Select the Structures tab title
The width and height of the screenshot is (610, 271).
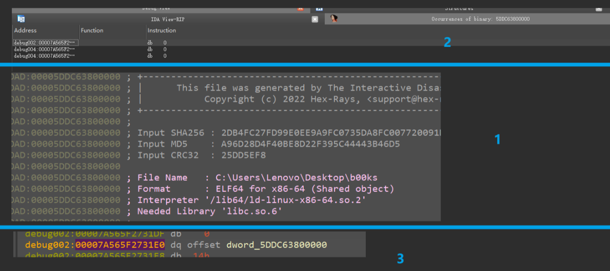[460, 8]
